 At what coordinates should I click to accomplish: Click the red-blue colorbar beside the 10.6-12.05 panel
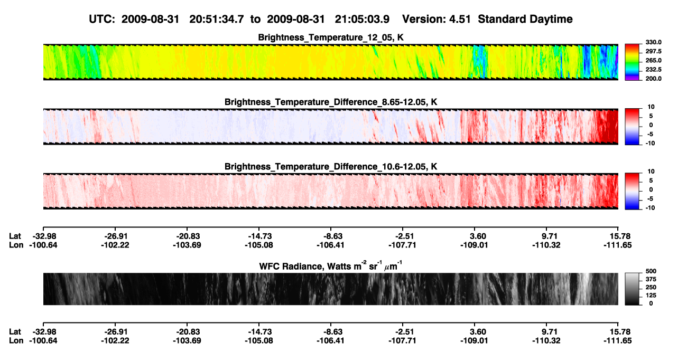point(632,190)
